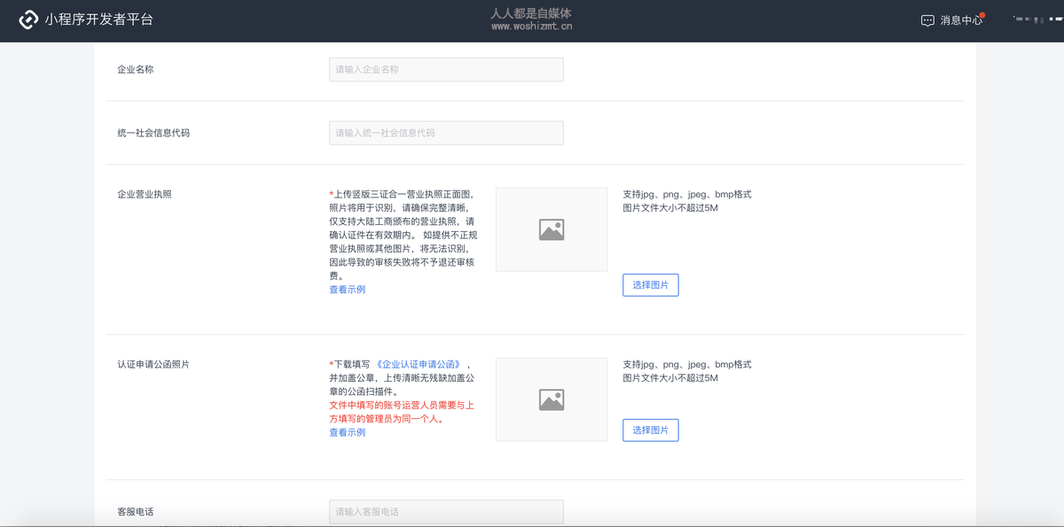Click 图片文件大小不超过5M text beside business license

(x=670, y=208)
